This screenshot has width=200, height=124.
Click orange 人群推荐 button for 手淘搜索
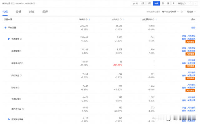coord(190,54)
